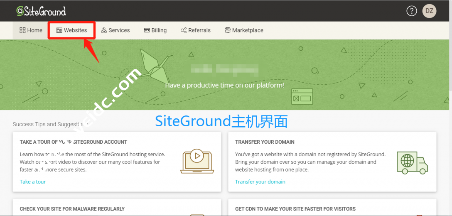Open the Get CDN card heading
Viewport: 452px width, 216px height.
[295, 209]
